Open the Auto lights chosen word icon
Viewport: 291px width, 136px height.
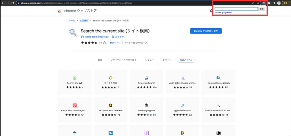tap(183, 78)
